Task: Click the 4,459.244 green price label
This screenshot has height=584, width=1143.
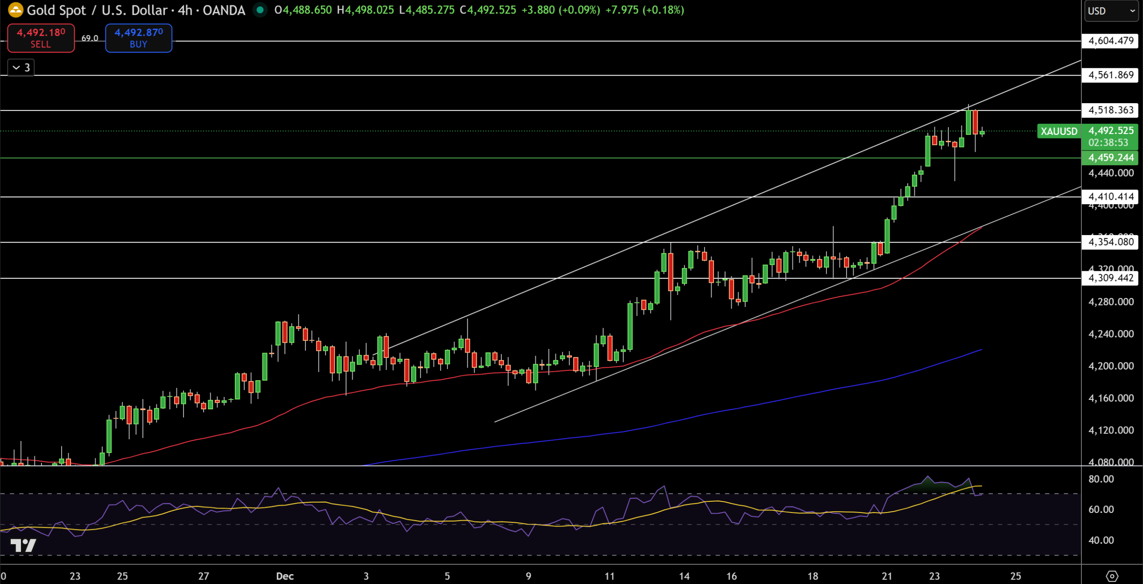Action: pyautogui.click(x=1110, y=158)
